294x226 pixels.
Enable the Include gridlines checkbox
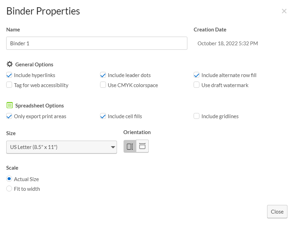pyautogui.click(x=197, y=116)
